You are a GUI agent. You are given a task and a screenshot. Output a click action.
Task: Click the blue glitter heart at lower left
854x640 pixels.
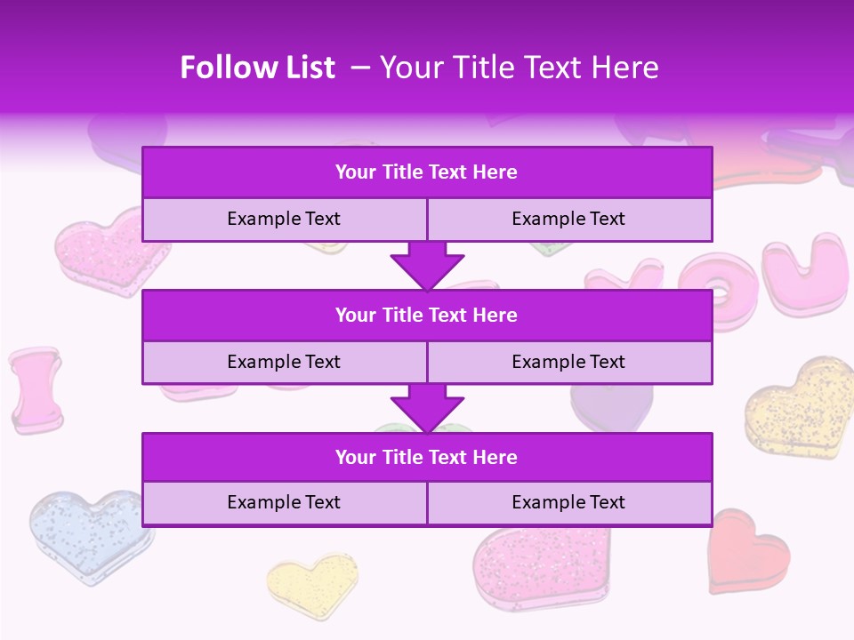click(x=85, y=533)
